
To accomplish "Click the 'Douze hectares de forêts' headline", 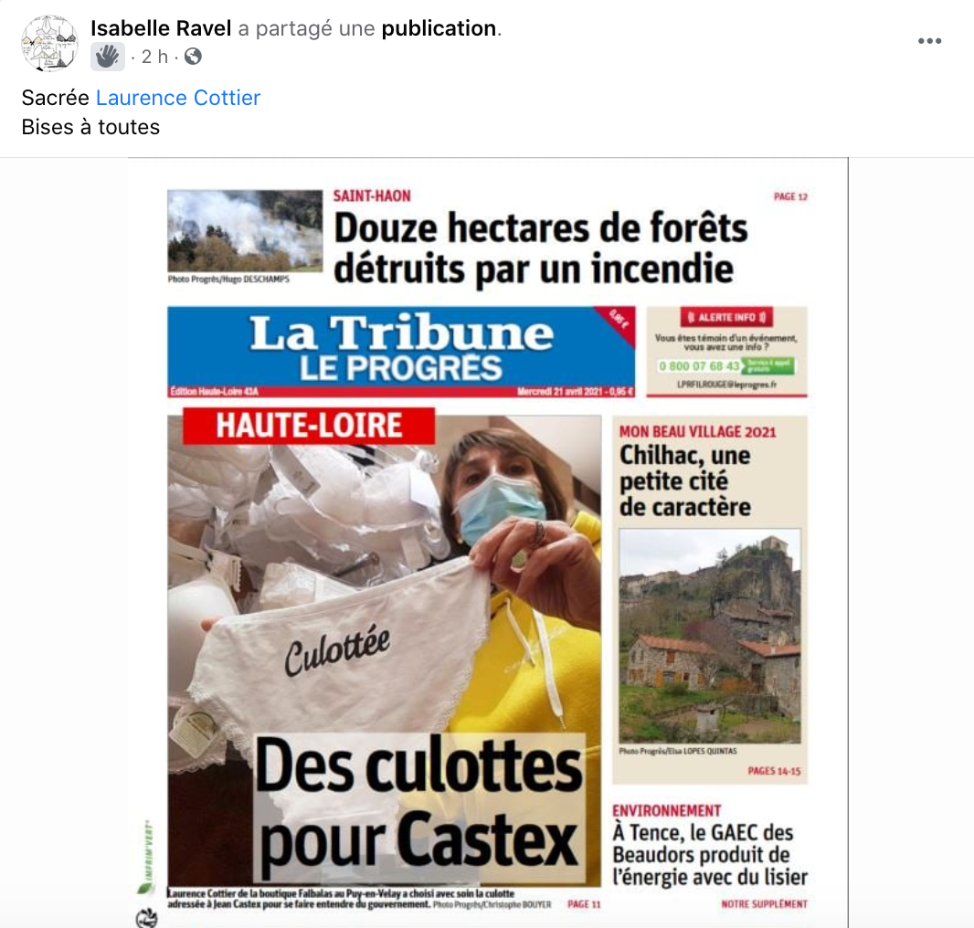I will click(x=540, y=248).
